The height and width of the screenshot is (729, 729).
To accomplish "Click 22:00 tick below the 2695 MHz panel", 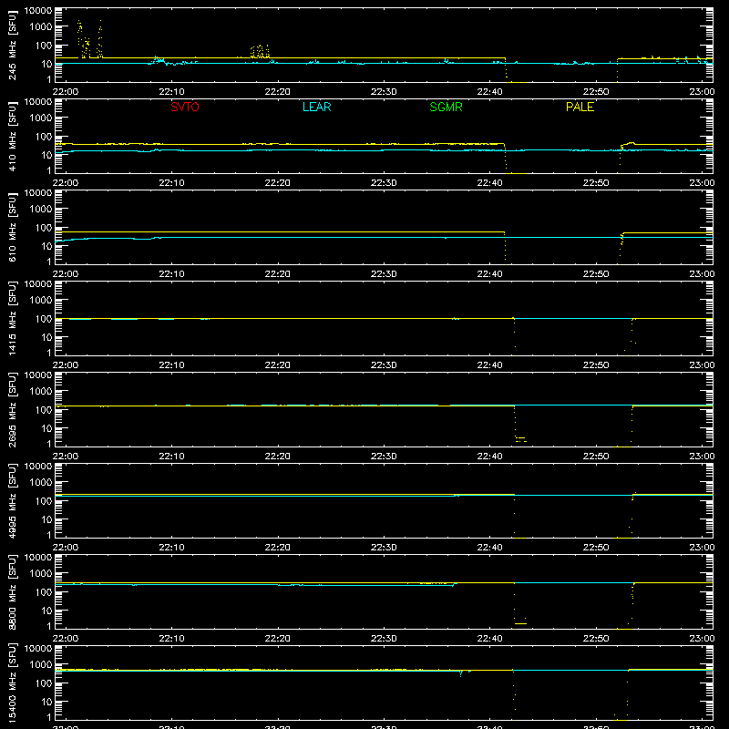I will (66, 457).
